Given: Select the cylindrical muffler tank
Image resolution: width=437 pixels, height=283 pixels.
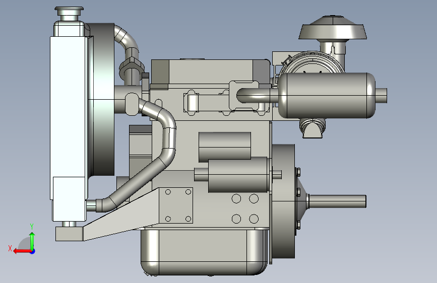Looking at the screenshot, I should [x=326, y=96].
